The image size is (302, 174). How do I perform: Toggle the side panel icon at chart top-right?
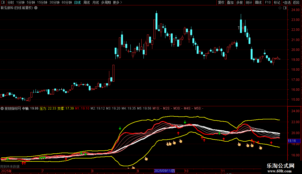(285, 8)
